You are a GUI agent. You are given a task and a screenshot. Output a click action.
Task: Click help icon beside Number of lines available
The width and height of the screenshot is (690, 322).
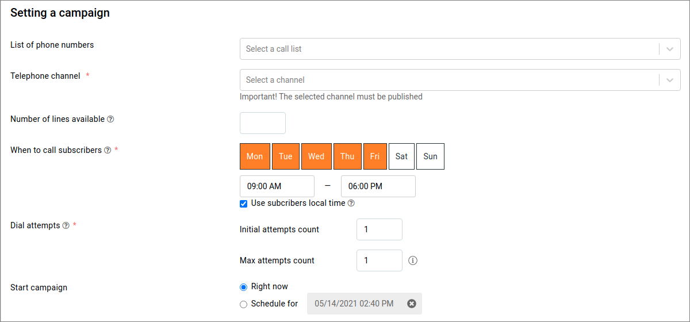point(110,119)
